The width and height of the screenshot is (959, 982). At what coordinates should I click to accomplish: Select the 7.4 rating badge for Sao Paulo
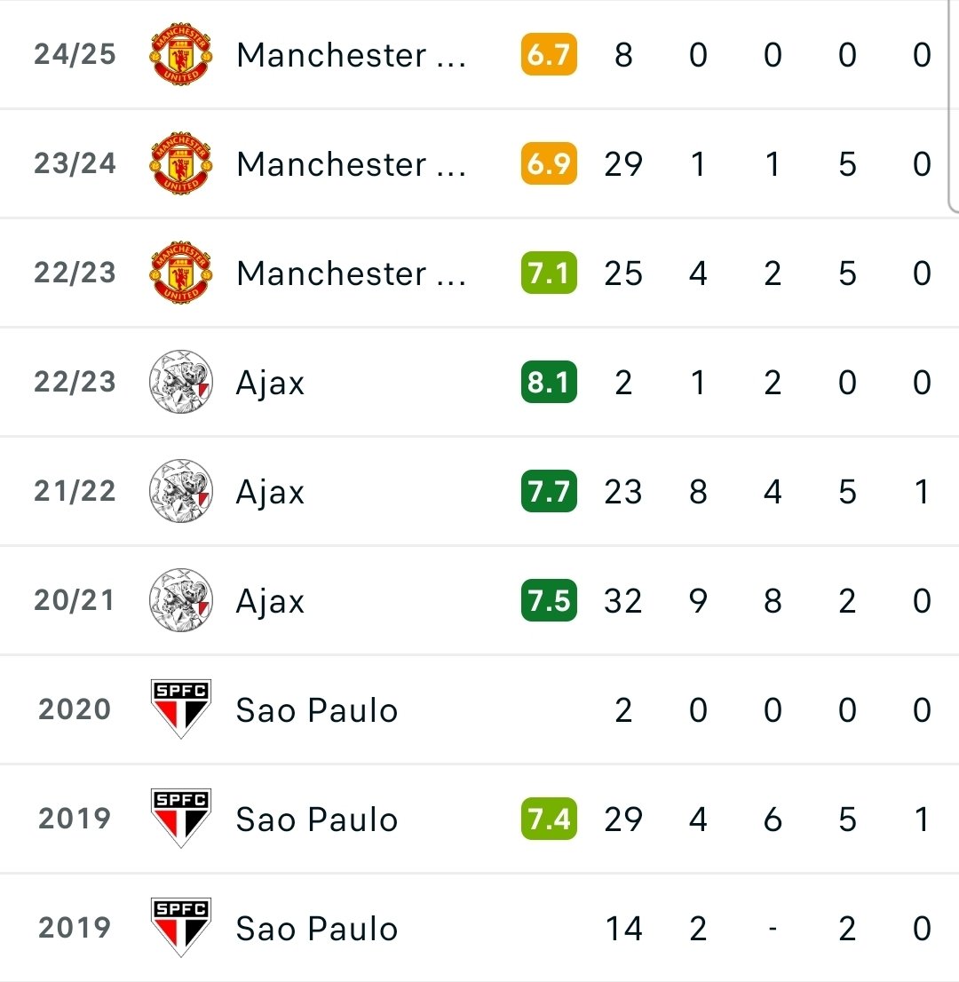pos(549,819)
